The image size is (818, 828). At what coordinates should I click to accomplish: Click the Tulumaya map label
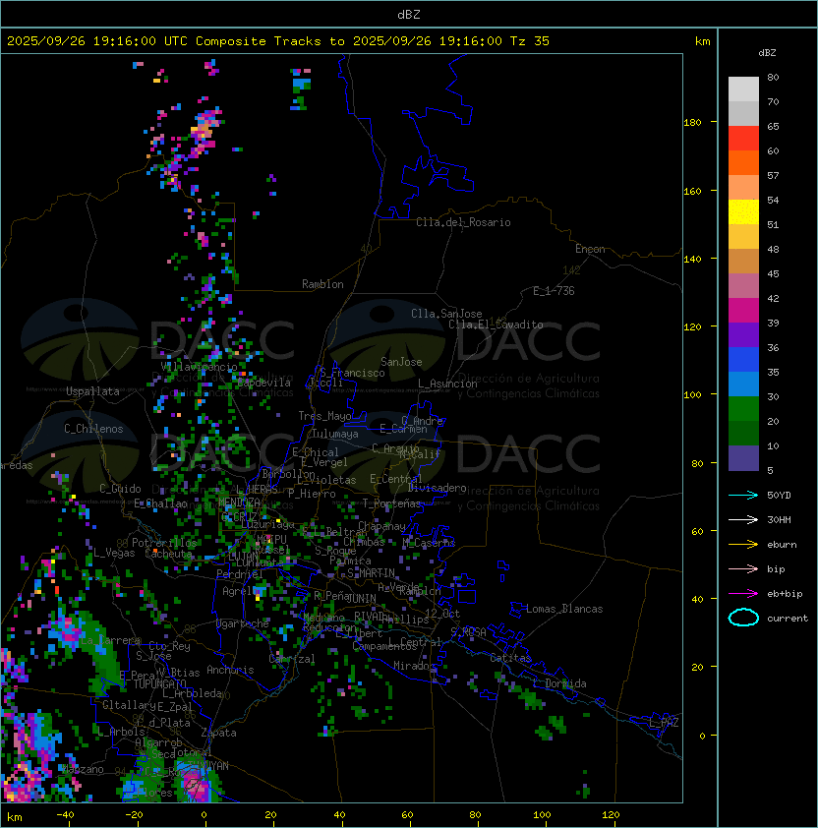(x=335, y=434)
